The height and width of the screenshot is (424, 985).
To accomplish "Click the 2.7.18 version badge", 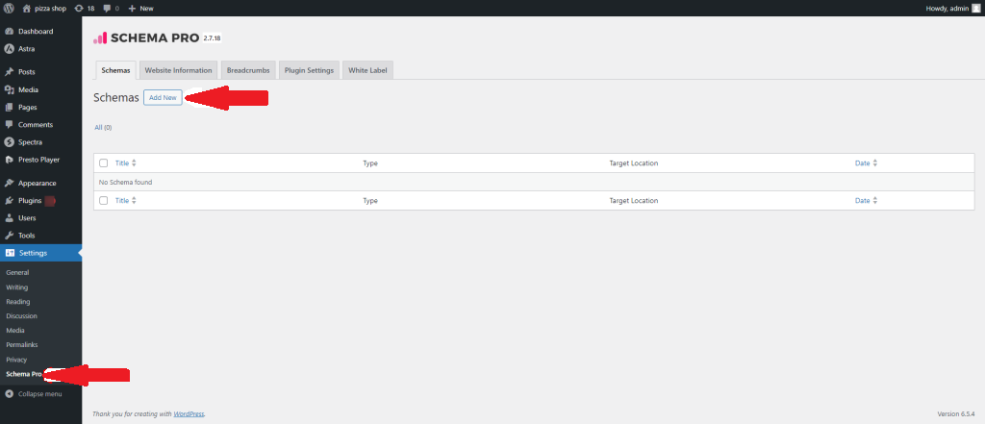I will point(212,38).
